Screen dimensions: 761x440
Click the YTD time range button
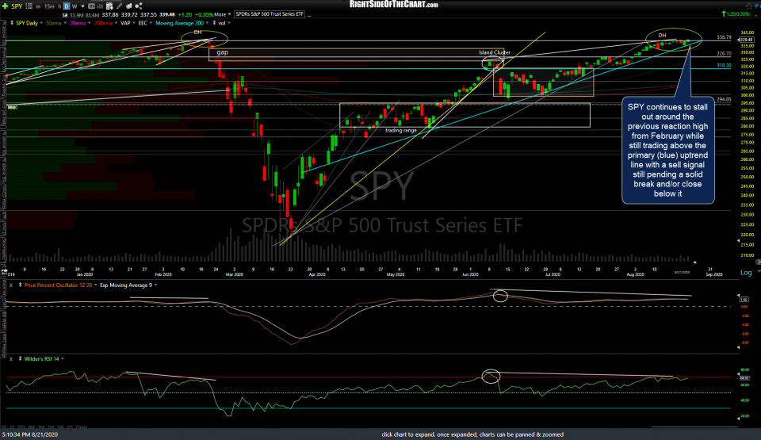(21, 427)
